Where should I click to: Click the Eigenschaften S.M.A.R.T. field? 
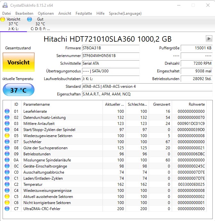coord(147,94)
